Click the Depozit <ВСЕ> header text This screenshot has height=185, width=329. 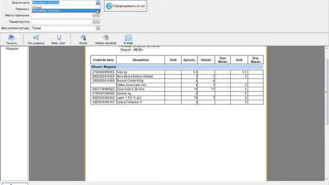click(132, 50)
